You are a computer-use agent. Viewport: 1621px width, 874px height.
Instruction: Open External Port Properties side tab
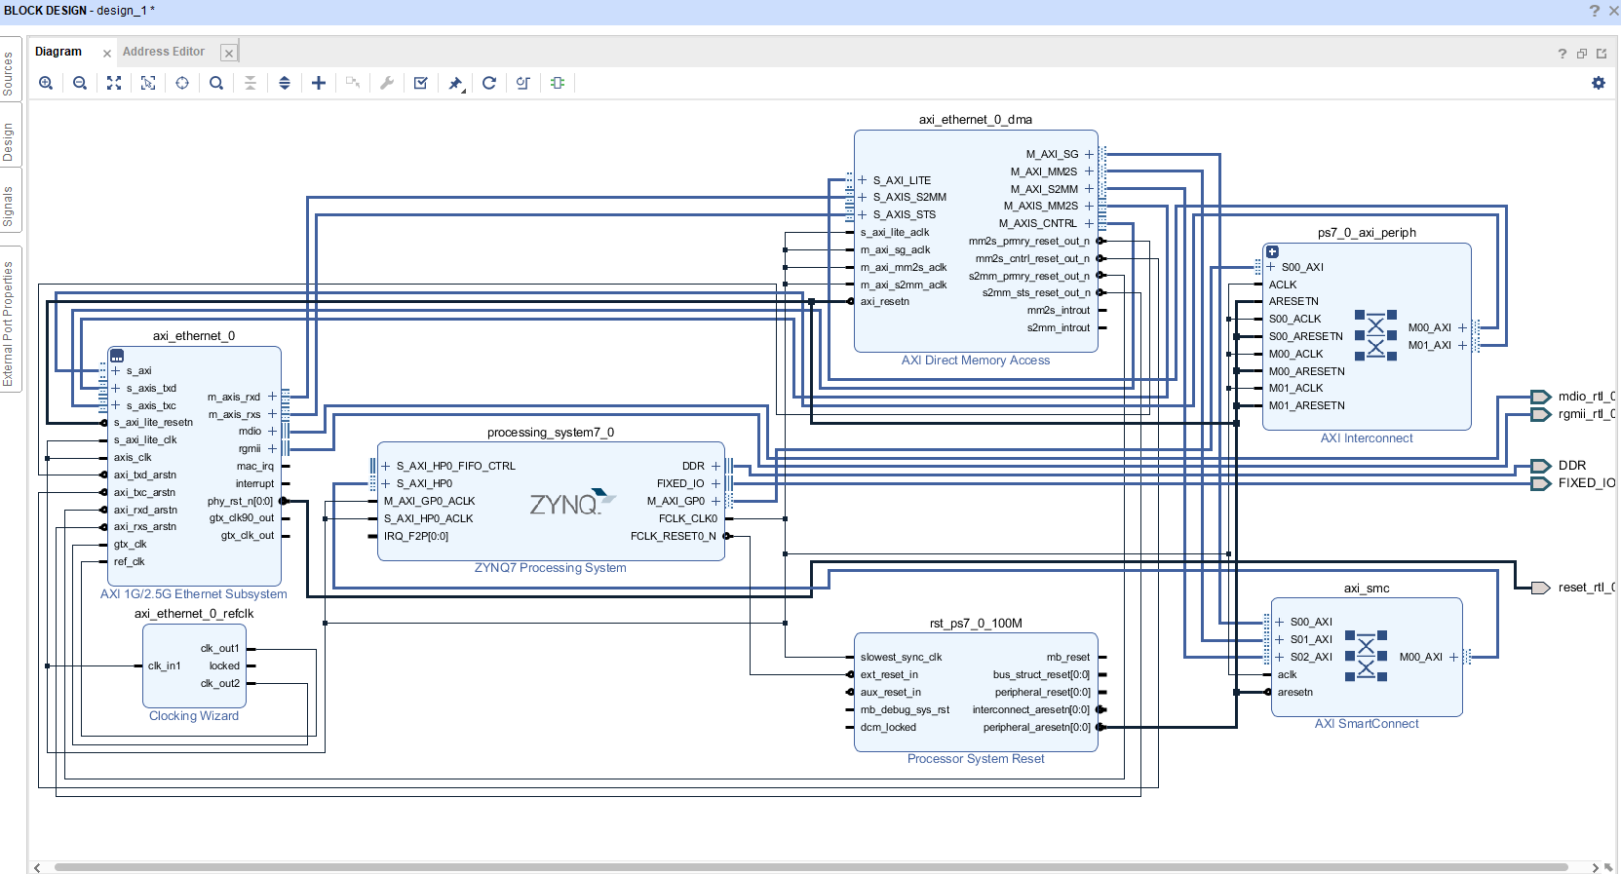pos(9,323)
